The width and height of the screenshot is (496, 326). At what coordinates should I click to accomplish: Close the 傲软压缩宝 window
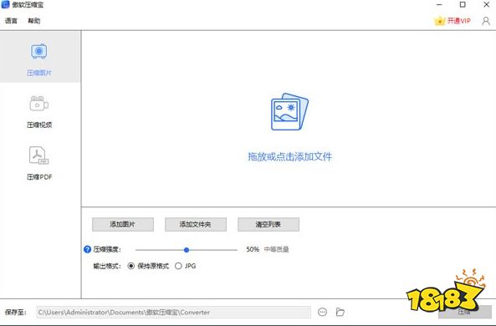click(487, 4)
